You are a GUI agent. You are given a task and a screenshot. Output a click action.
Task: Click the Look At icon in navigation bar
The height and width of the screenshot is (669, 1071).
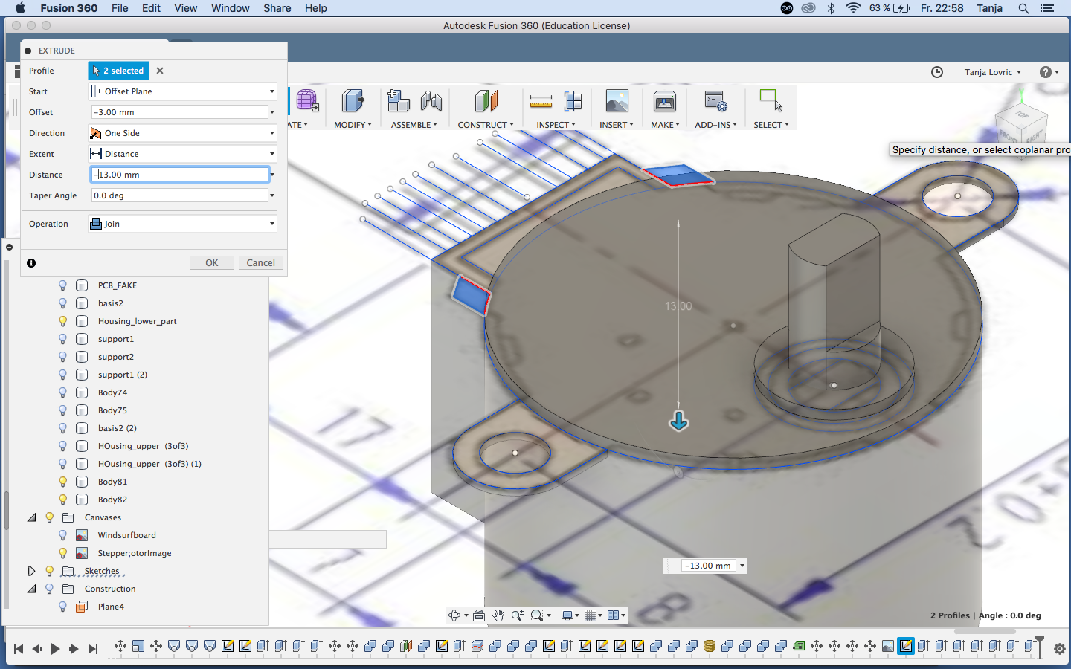[x=479, y=615]
